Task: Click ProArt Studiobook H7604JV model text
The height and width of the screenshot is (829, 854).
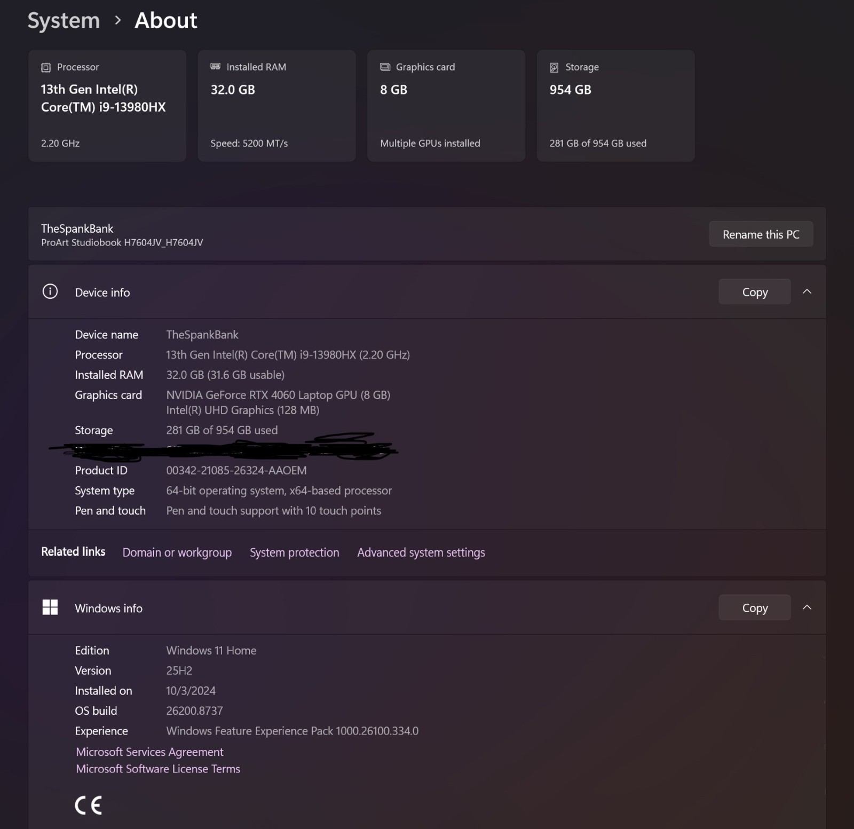Action: click(122, 242)
